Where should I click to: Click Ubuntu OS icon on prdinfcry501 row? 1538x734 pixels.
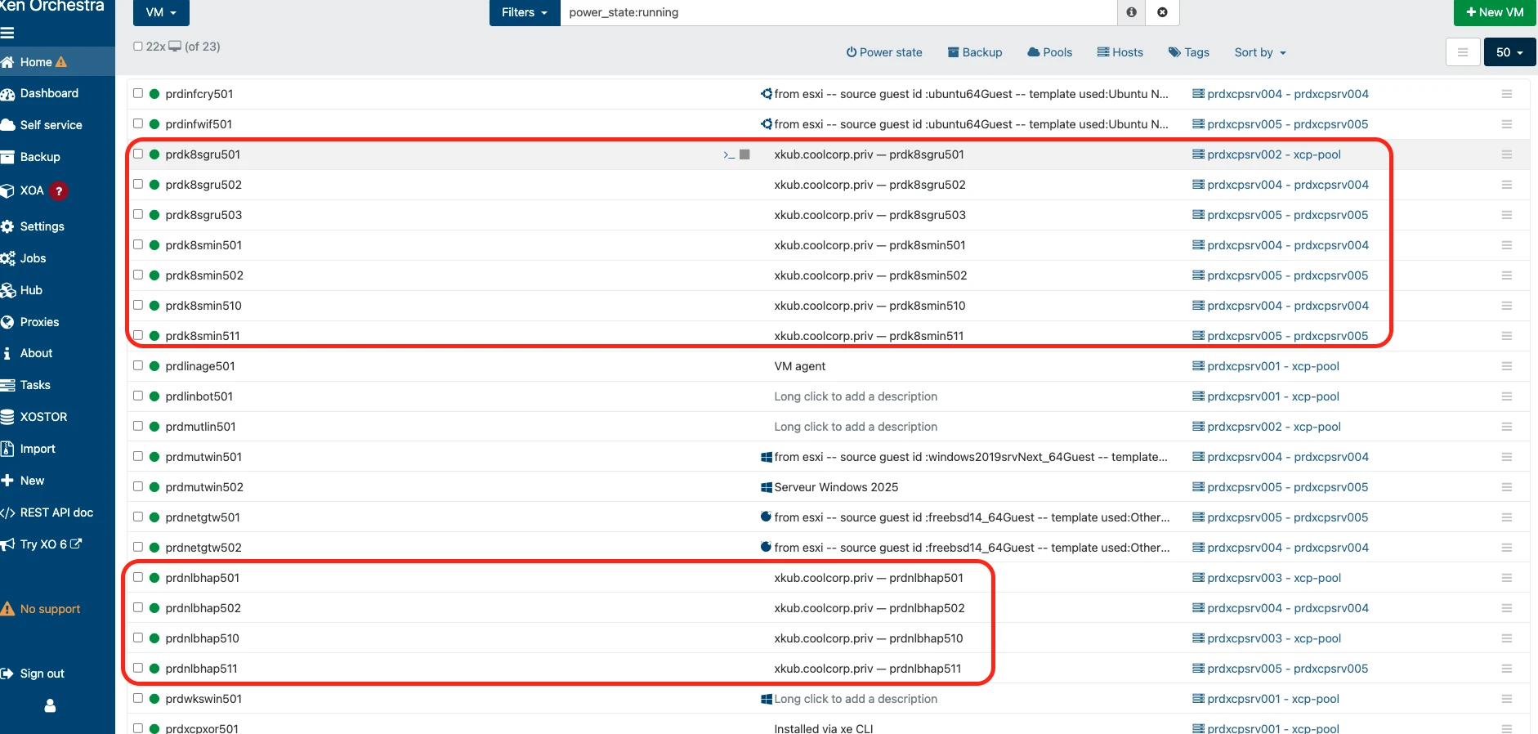(767, 94)
